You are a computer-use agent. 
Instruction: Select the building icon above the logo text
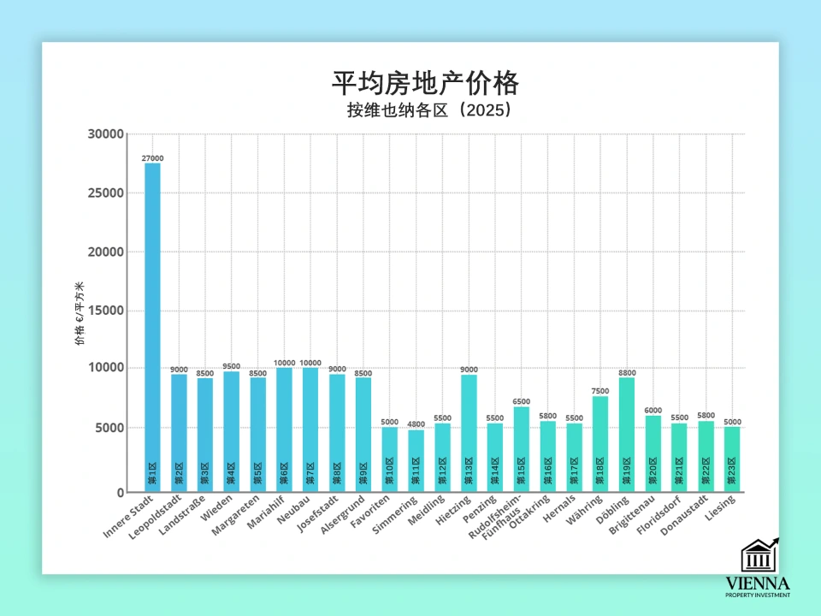pyautogui.click(x=759, y=556)
